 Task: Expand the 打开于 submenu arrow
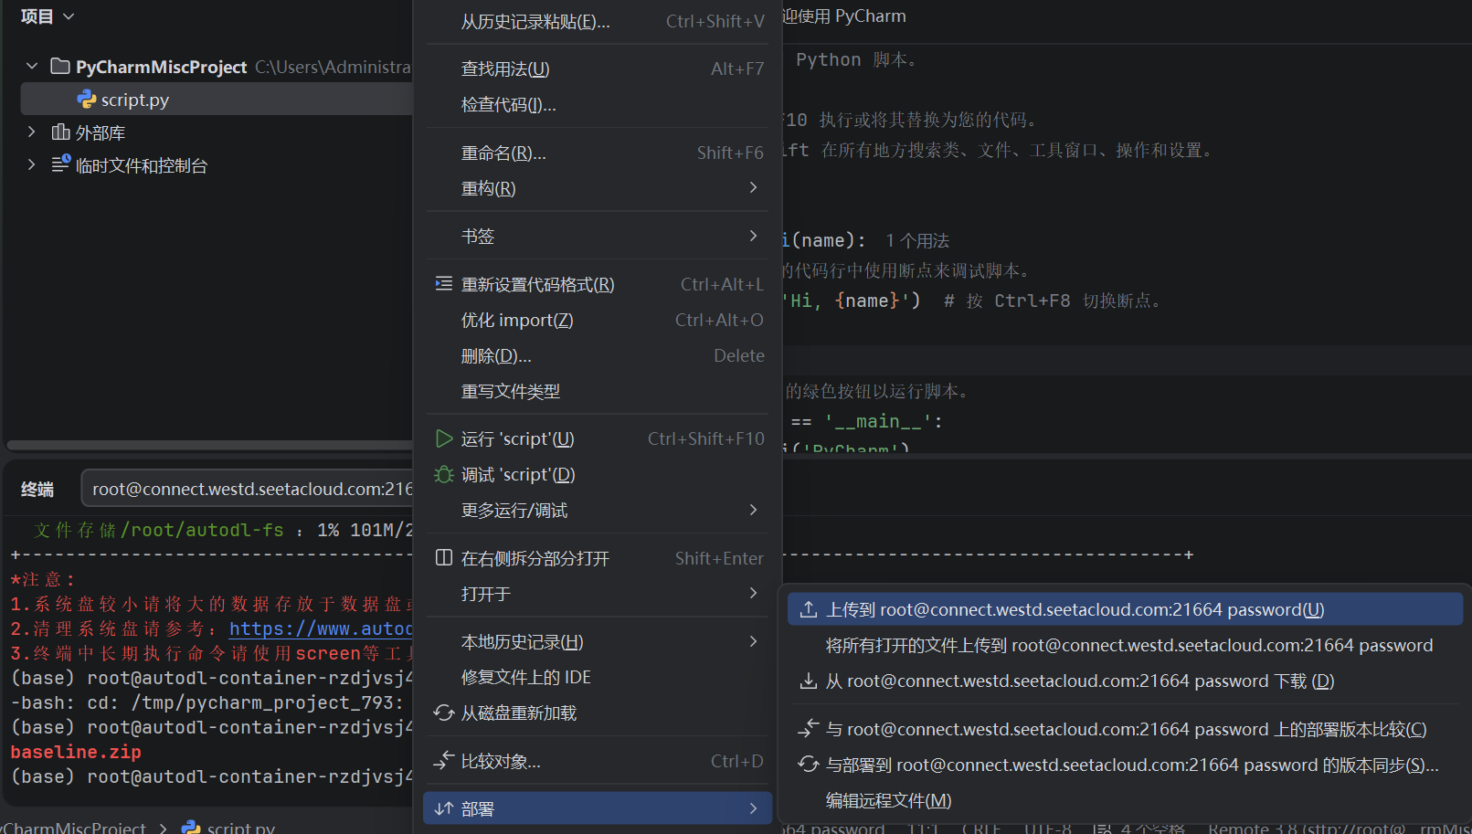tap(753, 593)
